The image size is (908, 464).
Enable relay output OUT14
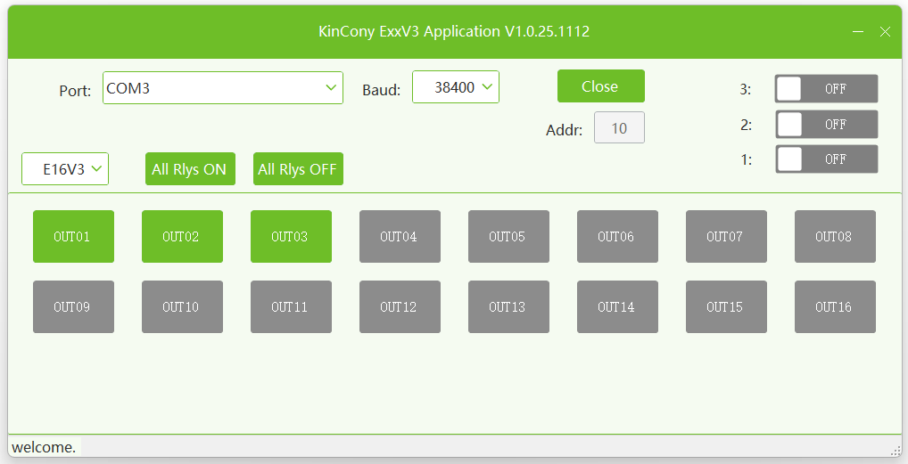click(x=618, y=306)
